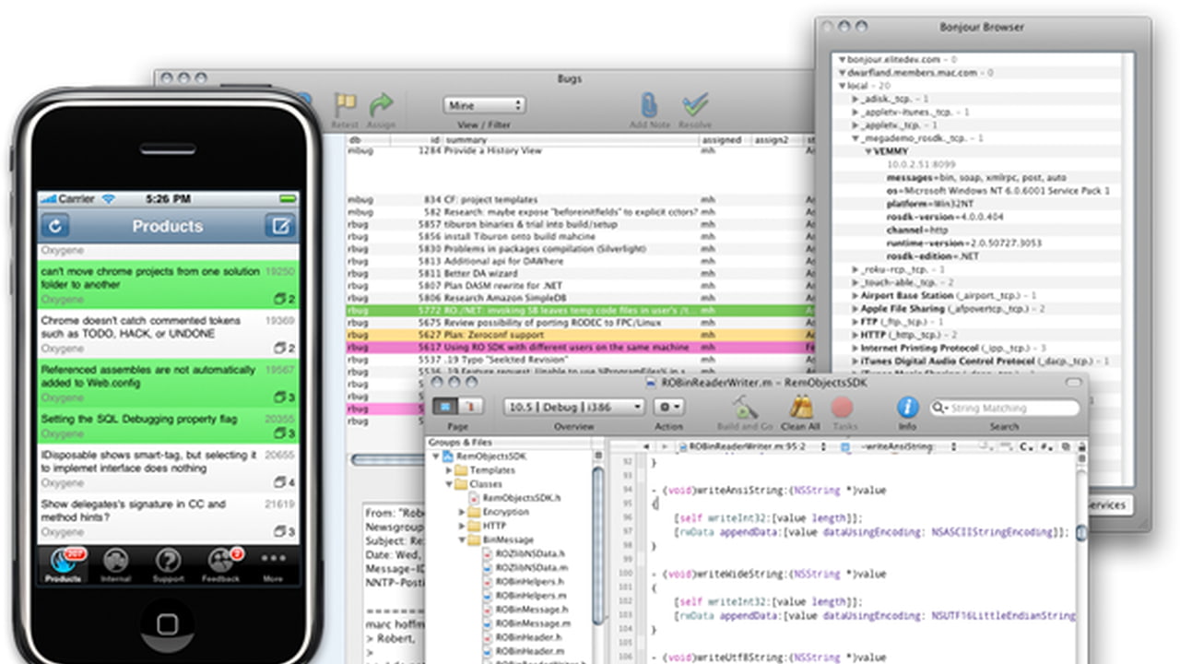Click the summary column header in Bugs

570,140
